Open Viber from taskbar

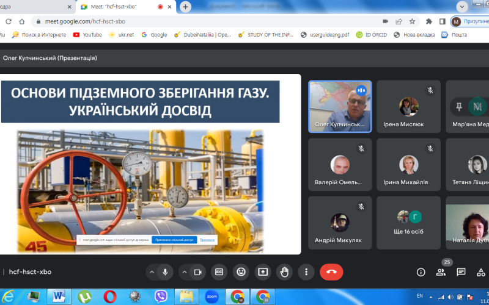click(x=161, y=296)
